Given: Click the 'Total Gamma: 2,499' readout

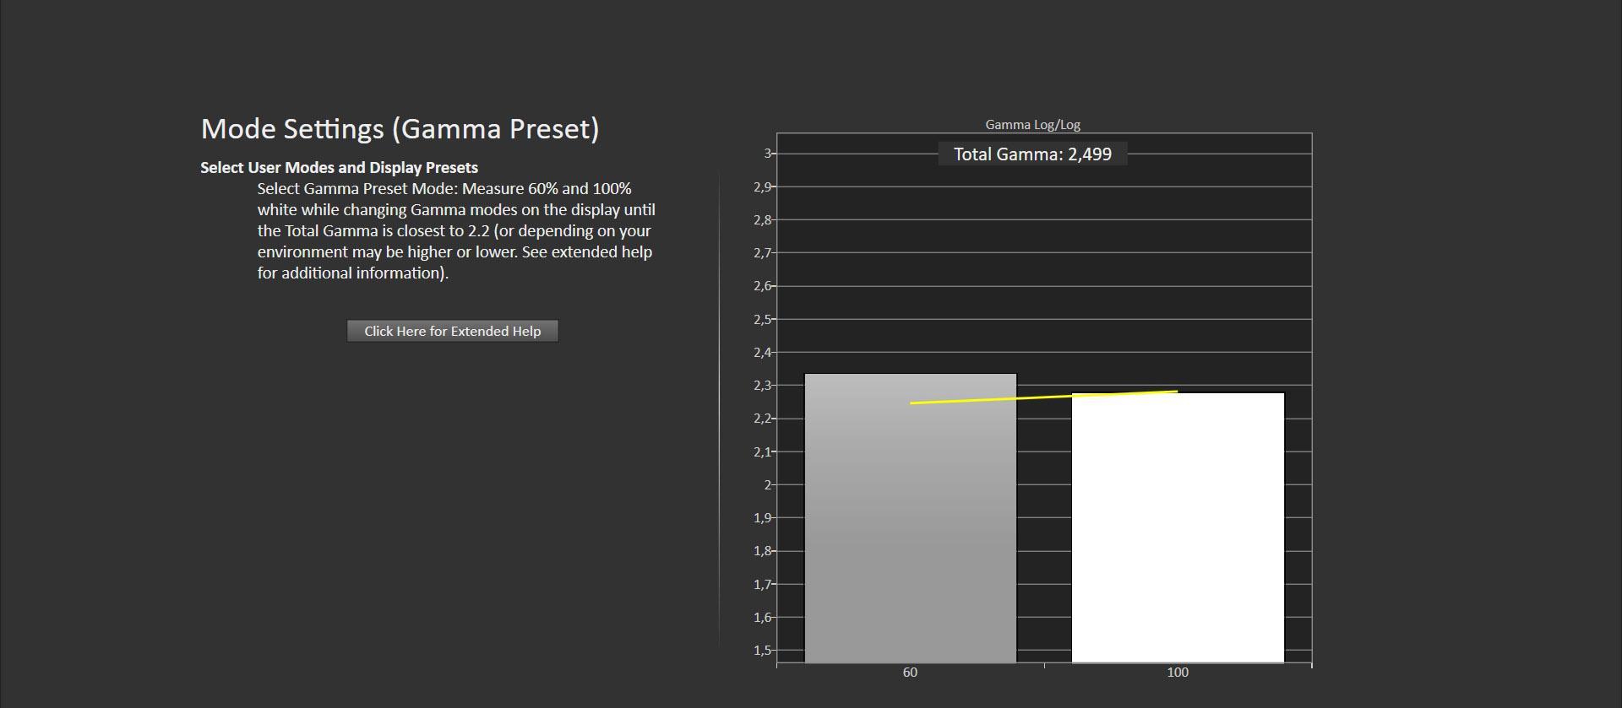Looking at the screenshot, I should click(x=1032, y=154).
